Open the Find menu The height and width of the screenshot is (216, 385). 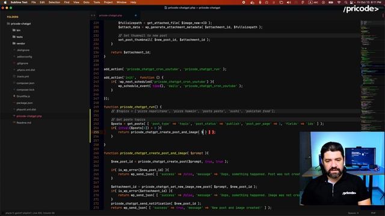tap(67, 2)
